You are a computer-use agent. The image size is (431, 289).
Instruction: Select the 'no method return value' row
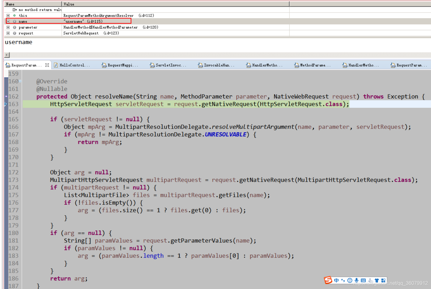coord(217,10)
